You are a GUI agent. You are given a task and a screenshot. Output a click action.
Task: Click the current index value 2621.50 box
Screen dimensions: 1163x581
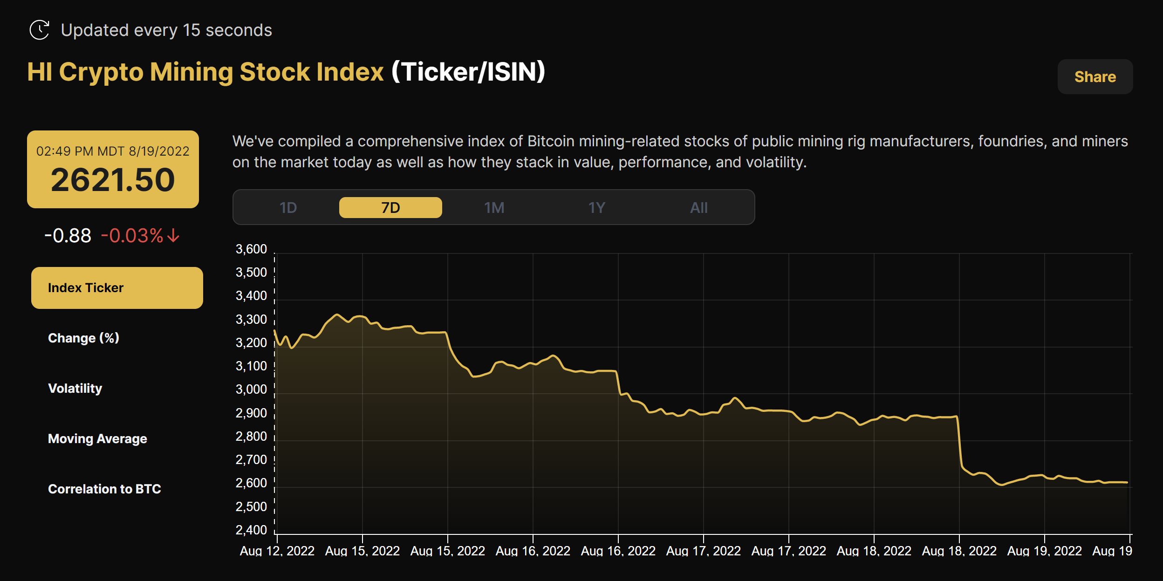(x=113, y=179)
